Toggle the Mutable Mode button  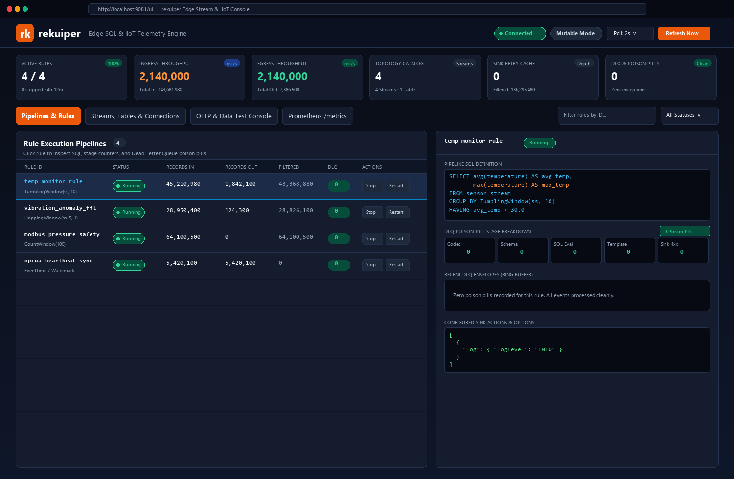click(x=575, y=33)
